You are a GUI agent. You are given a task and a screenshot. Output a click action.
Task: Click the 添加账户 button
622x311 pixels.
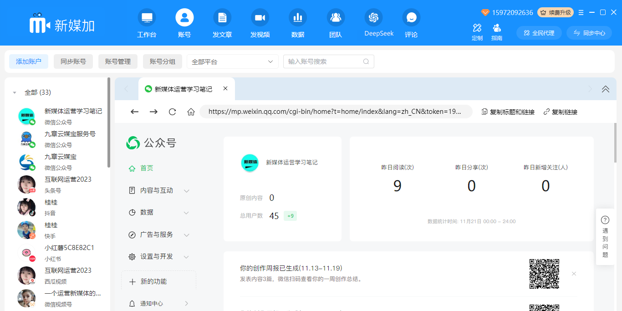click(29, 61)
